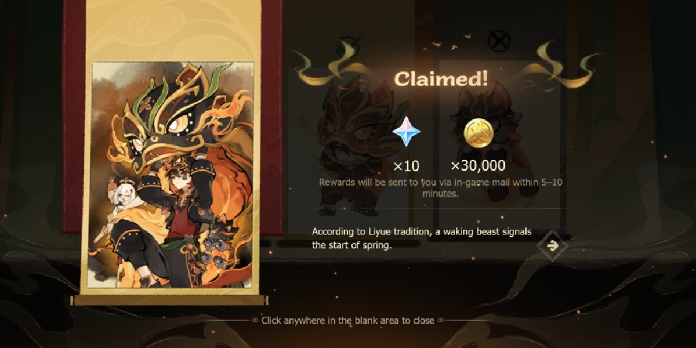
Task: Open the lion dance scroll painting
Action: tap(173, 175)
